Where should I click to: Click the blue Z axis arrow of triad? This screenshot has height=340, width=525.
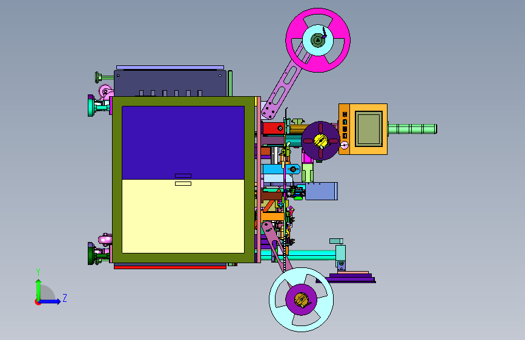pyautogui.click(x=50, y=301)
